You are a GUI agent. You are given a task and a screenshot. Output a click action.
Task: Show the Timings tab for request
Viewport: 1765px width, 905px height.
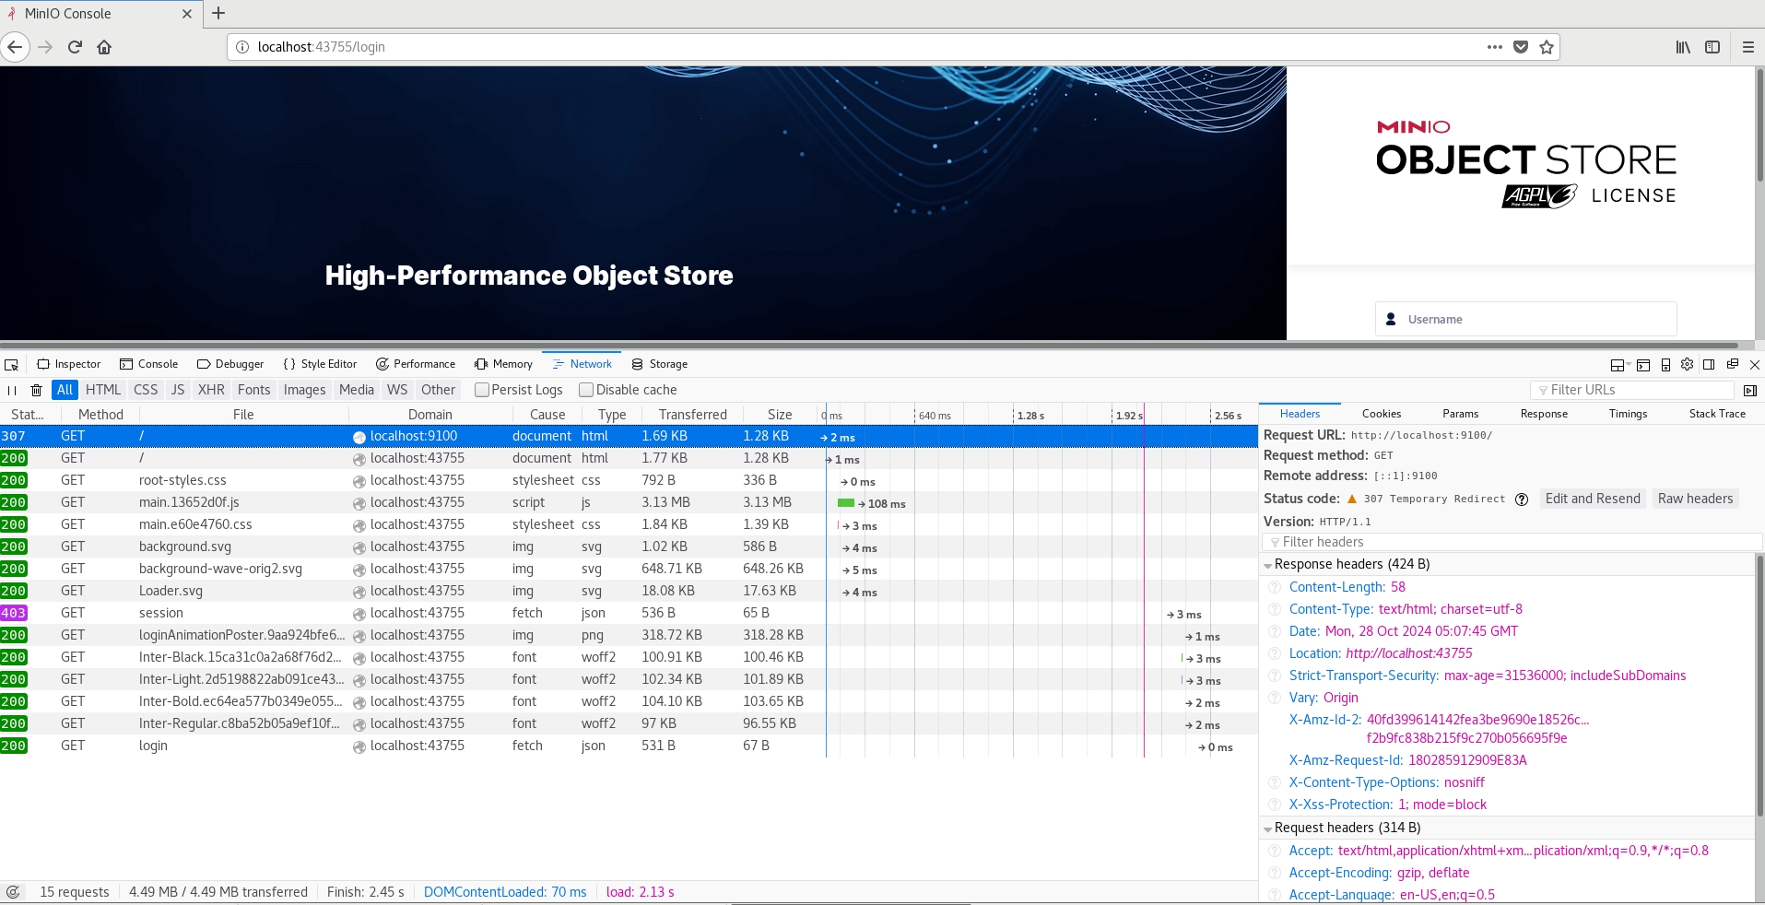coord(1628,414)
